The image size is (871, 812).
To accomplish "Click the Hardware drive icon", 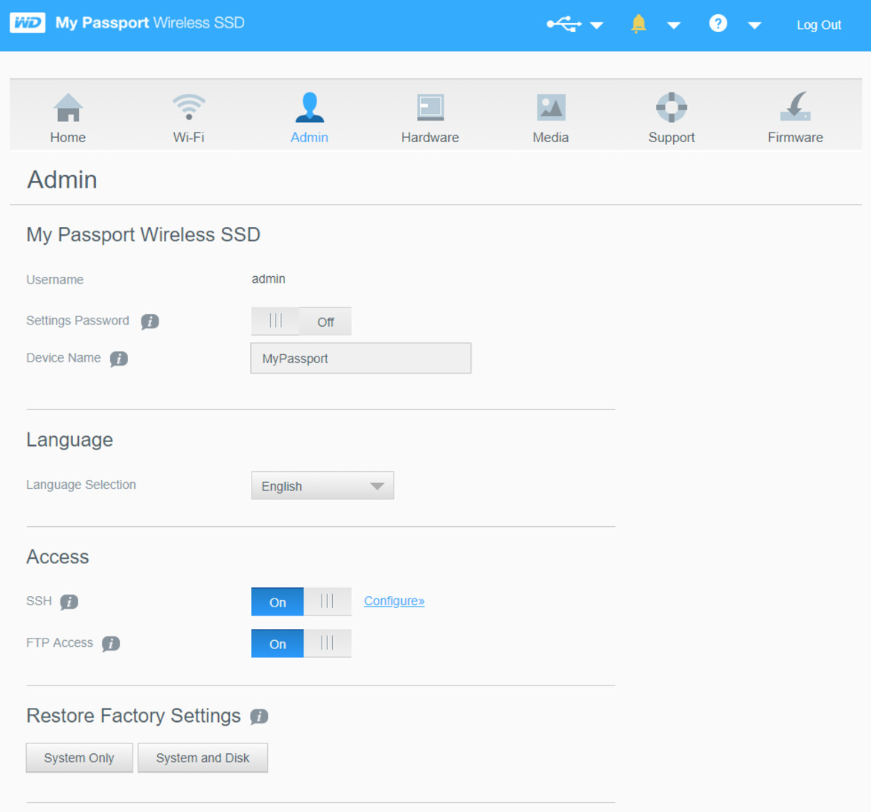I will point(430,107).
